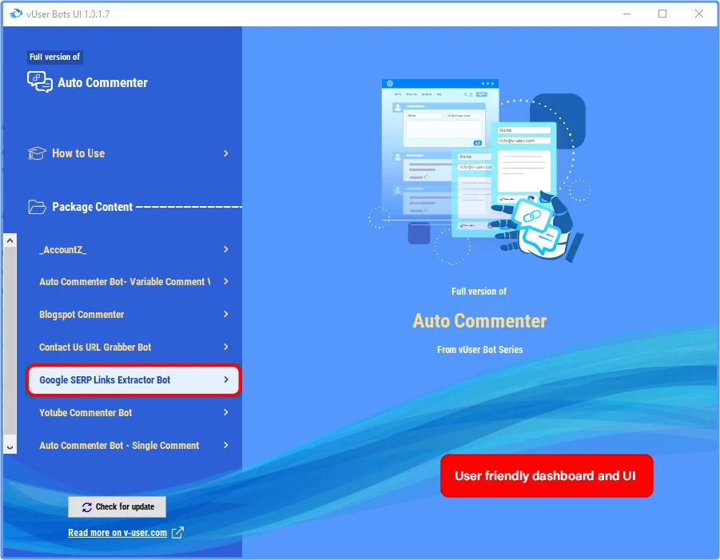Click the Package Content folder icon
Image resolution: width=720 pixels, height=560 pixels.
point(37,207)
